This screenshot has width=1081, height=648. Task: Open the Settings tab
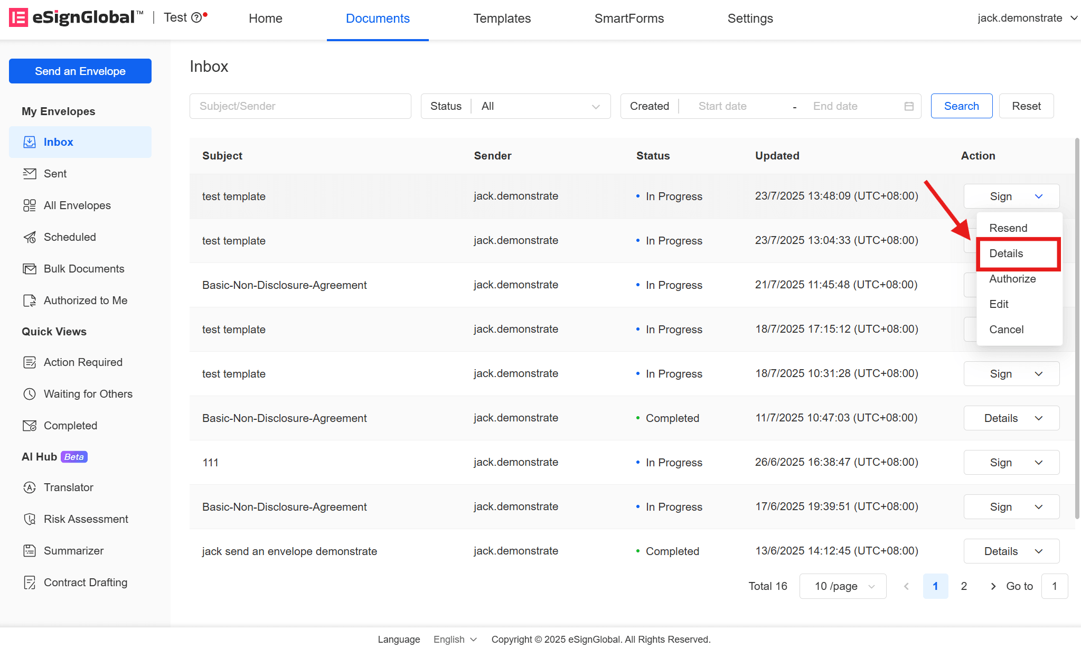pos(750,18)
